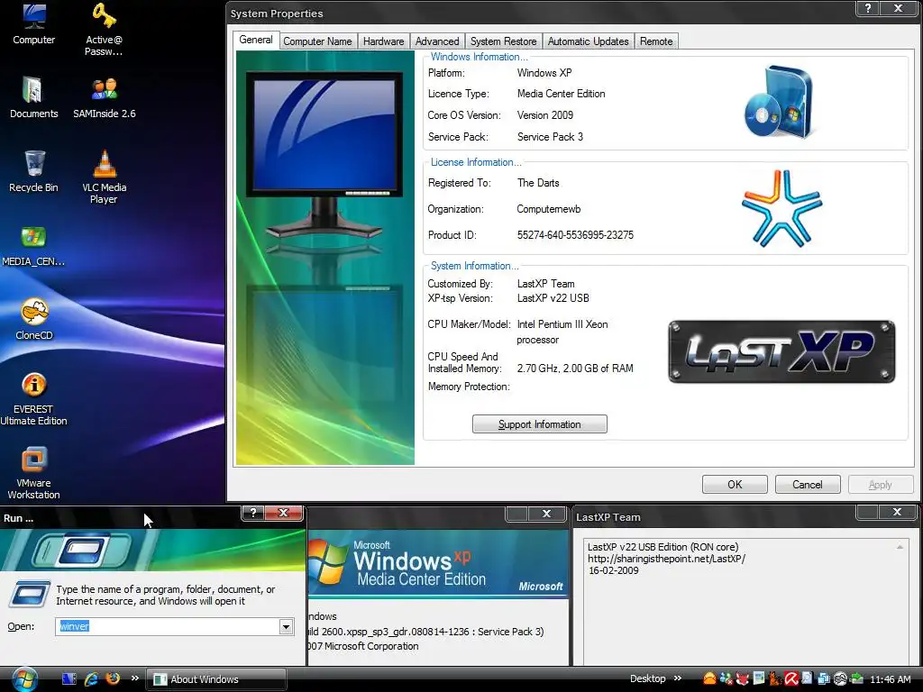The image size is (923, 692).
Task: Click the red fox tray icon
Action: 743,678
